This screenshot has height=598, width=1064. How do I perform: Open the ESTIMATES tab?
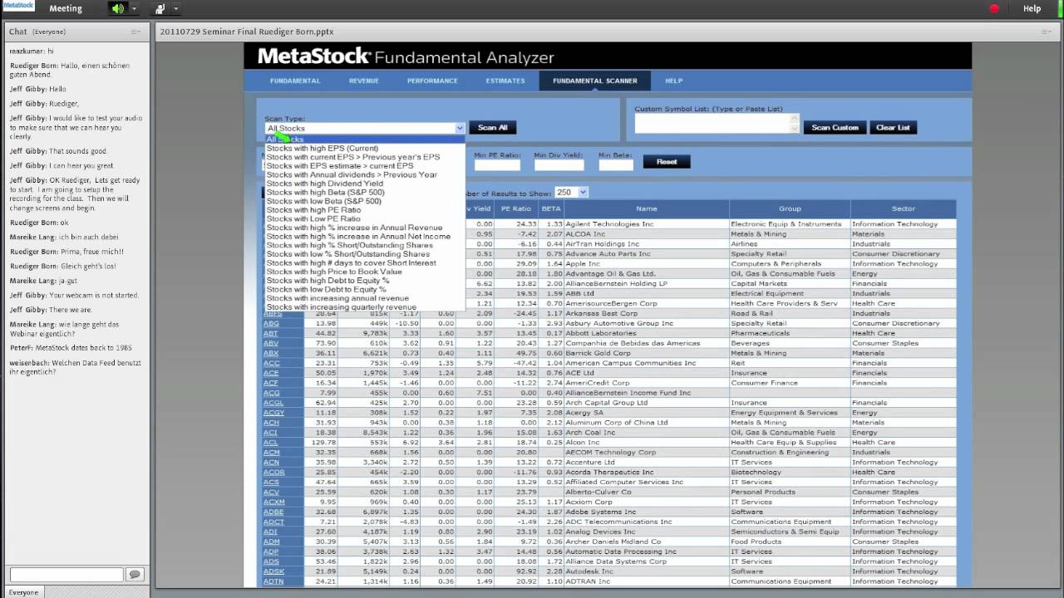[x=505, y=81]
